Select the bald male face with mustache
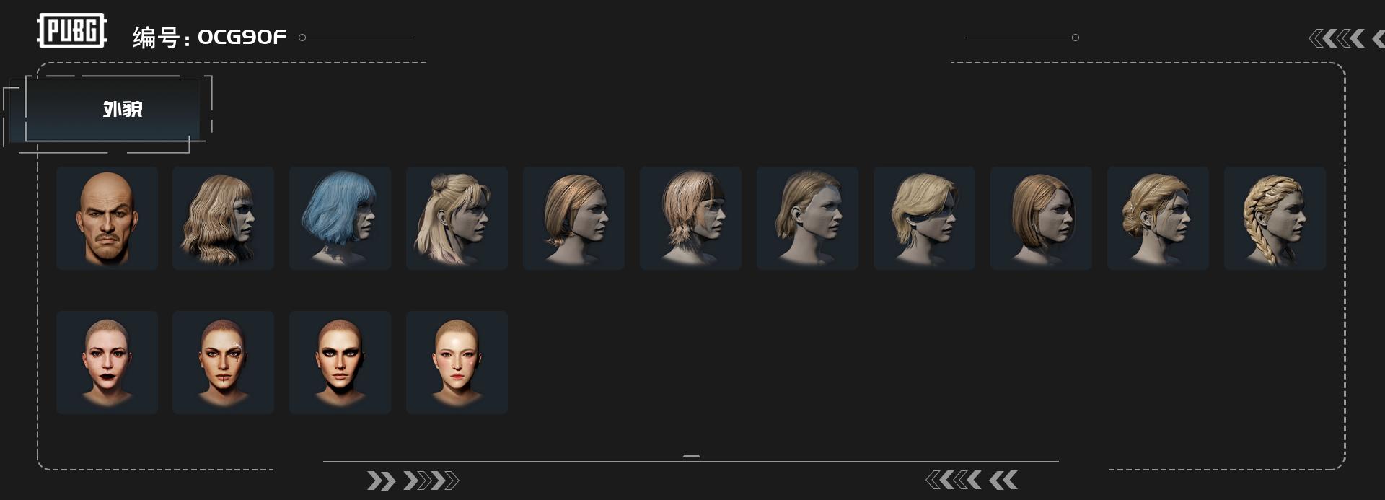 click(x=107, y=218)
